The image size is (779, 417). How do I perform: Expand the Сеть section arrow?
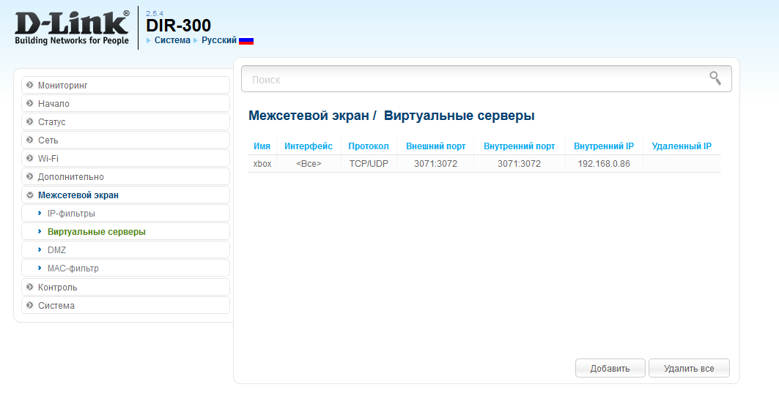click(30, 140)
